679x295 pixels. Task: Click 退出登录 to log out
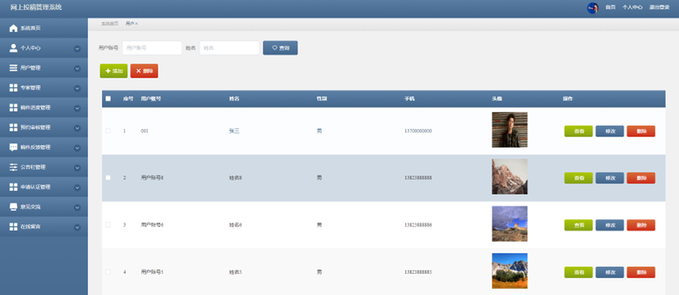659,7
